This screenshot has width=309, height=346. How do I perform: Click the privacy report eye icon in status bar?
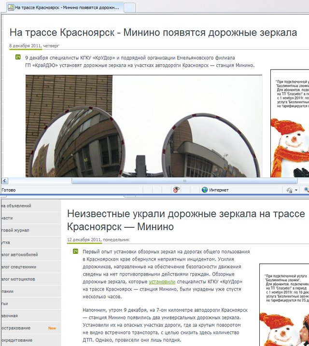pyautogui.click(x=177, y=190)
